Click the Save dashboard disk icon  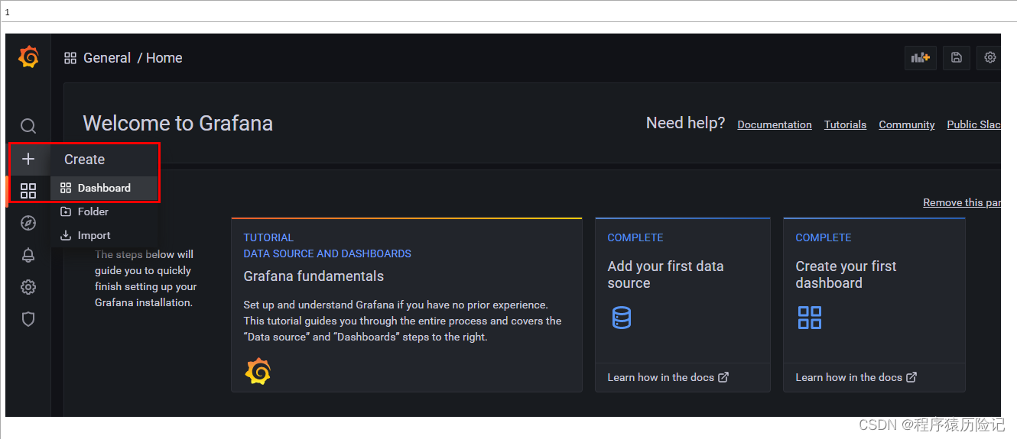coord(957,57)
